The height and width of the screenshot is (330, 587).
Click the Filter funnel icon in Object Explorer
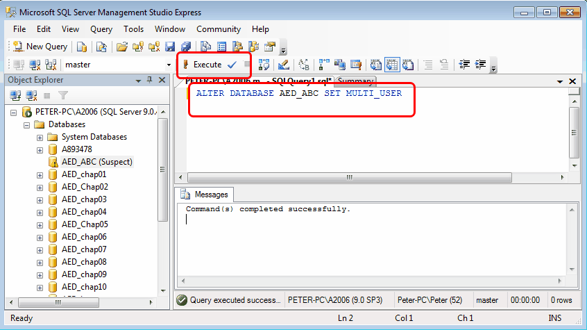[x=63, y=96]
